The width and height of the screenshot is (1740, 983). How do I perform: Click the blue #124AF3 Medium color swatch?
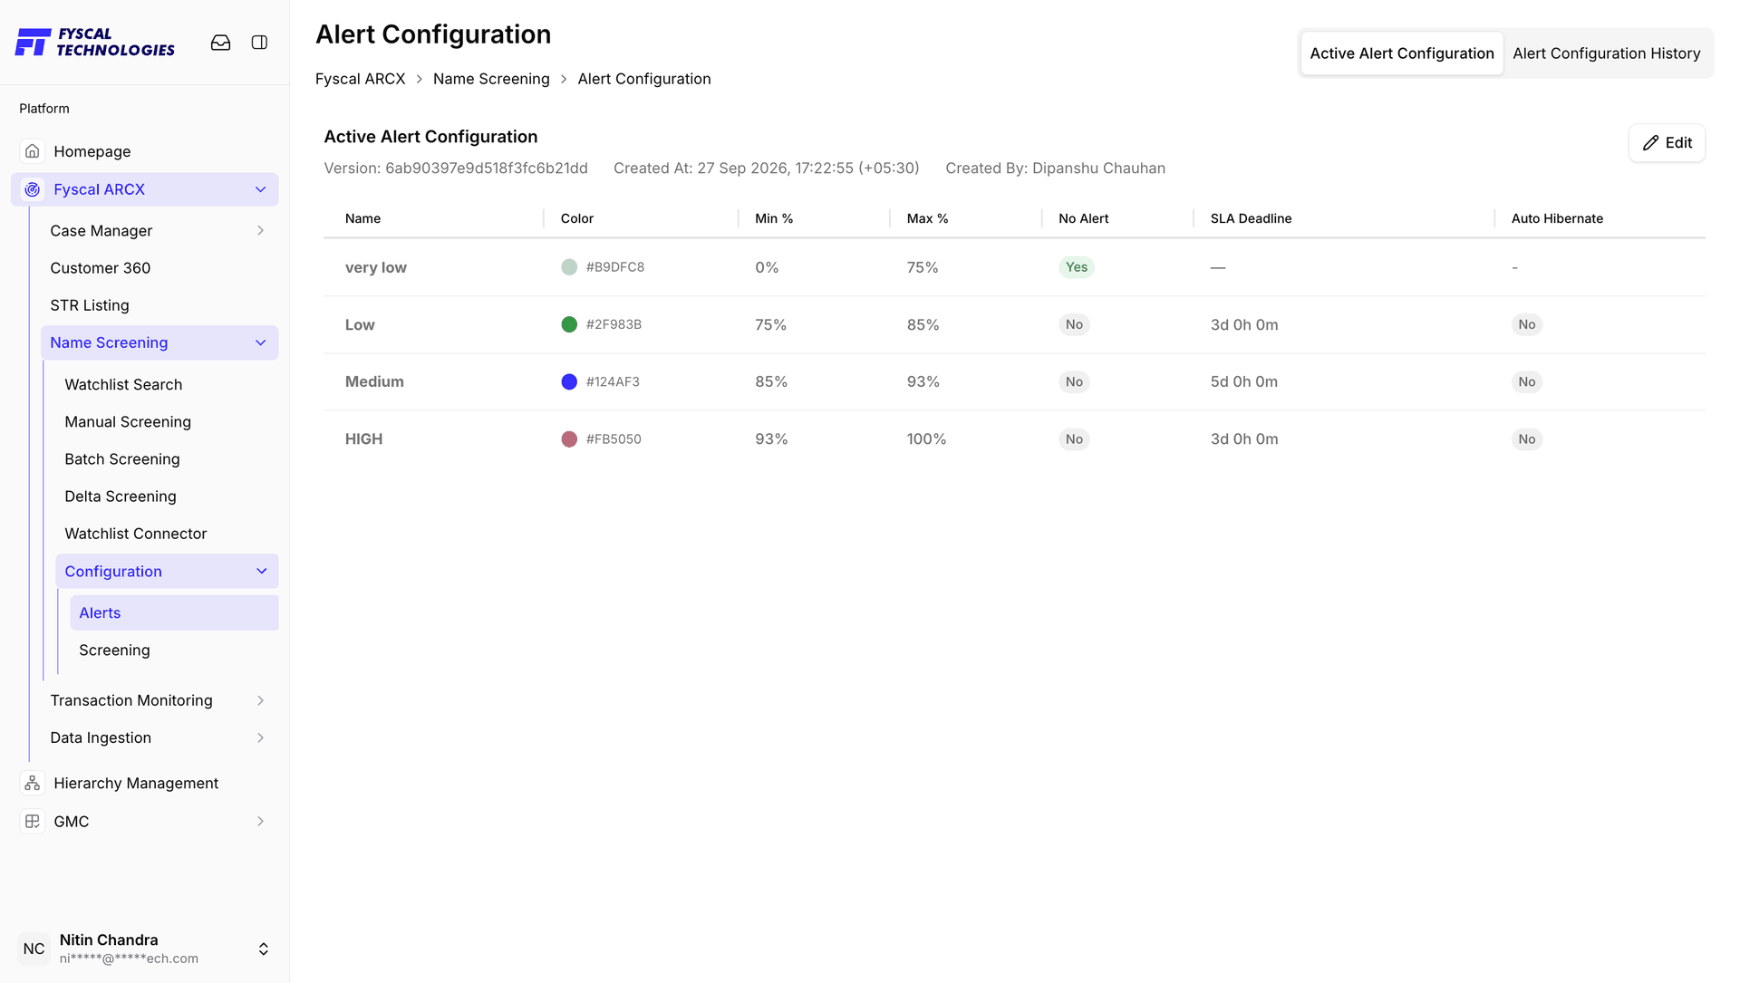tap(569, 381)
